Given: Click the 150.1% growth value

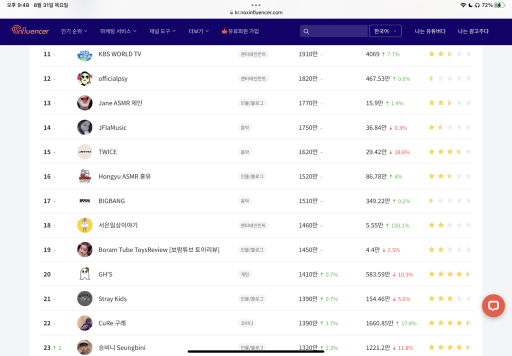Looking at the screenshot, I should (x=400, y=225).
